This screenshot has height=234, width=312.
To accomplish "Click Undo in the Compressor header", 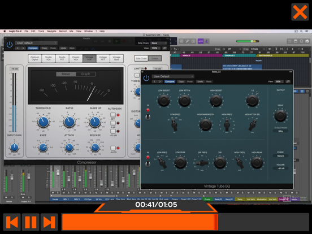I will point(63,48).
